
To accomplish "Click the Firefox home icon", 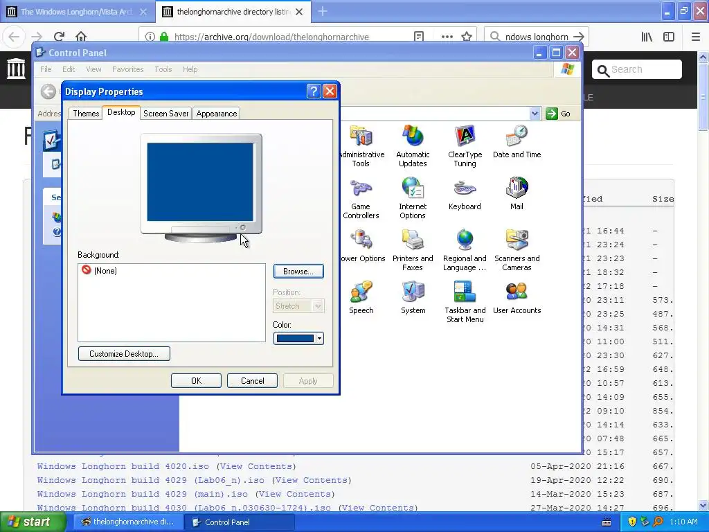I will click(81, 37).
